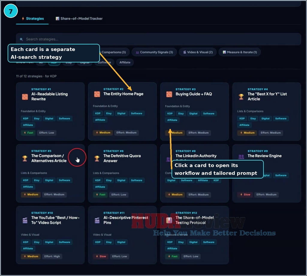This screenshot has height=276, width=307.
Task: Click the chart icon of Share-of-Model Testing Protocol
Action: pyautogui.click(x=169, y=220)
